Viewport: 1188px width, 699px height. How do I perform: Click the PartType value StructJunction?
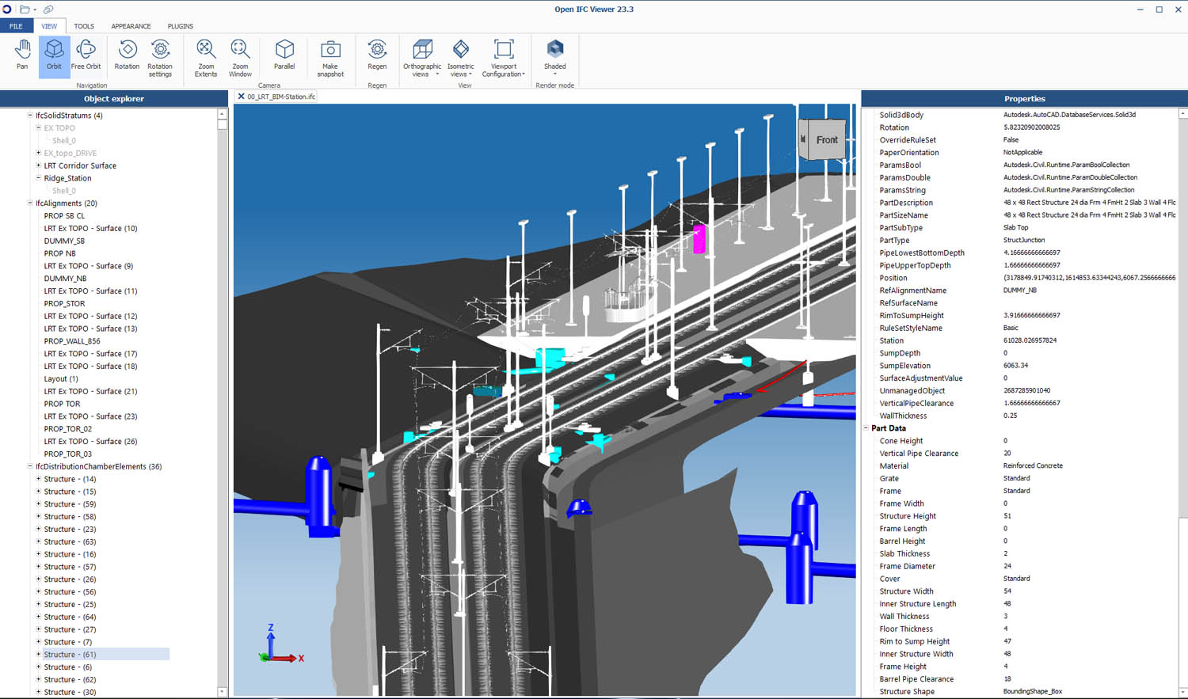click(1024, 241)
